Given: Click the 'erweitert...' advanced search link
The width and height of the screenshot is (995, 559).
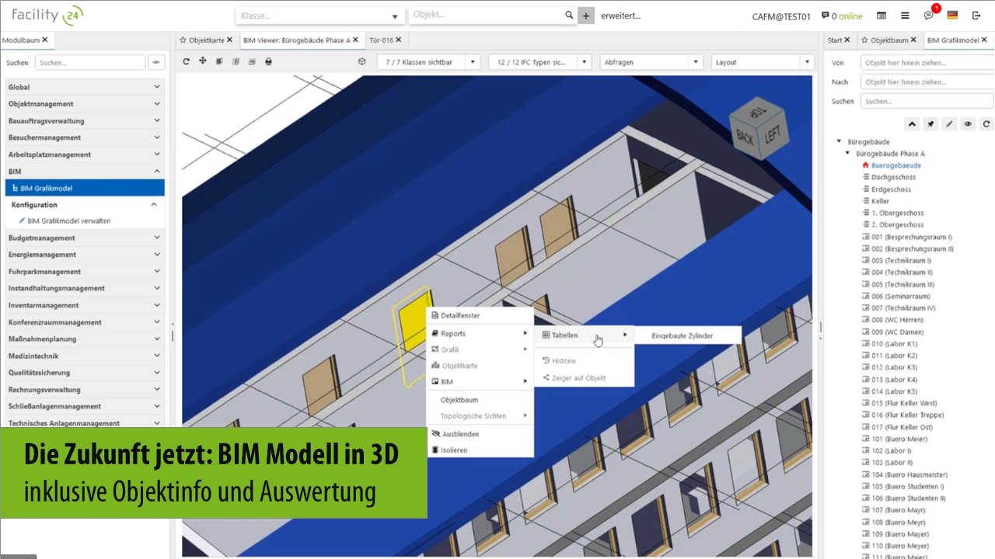Looking at the screenshot, I should point(621,16).
